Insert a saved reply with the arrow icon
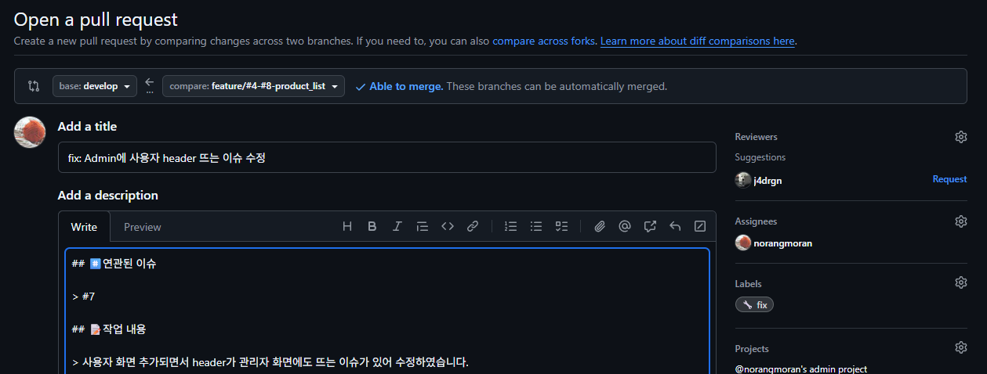This screenshot has width=987, height=374. (x=675, y=227)
